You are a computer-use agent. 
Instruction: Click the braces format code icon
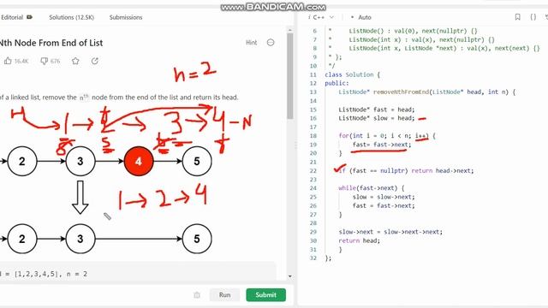(533, 17)
